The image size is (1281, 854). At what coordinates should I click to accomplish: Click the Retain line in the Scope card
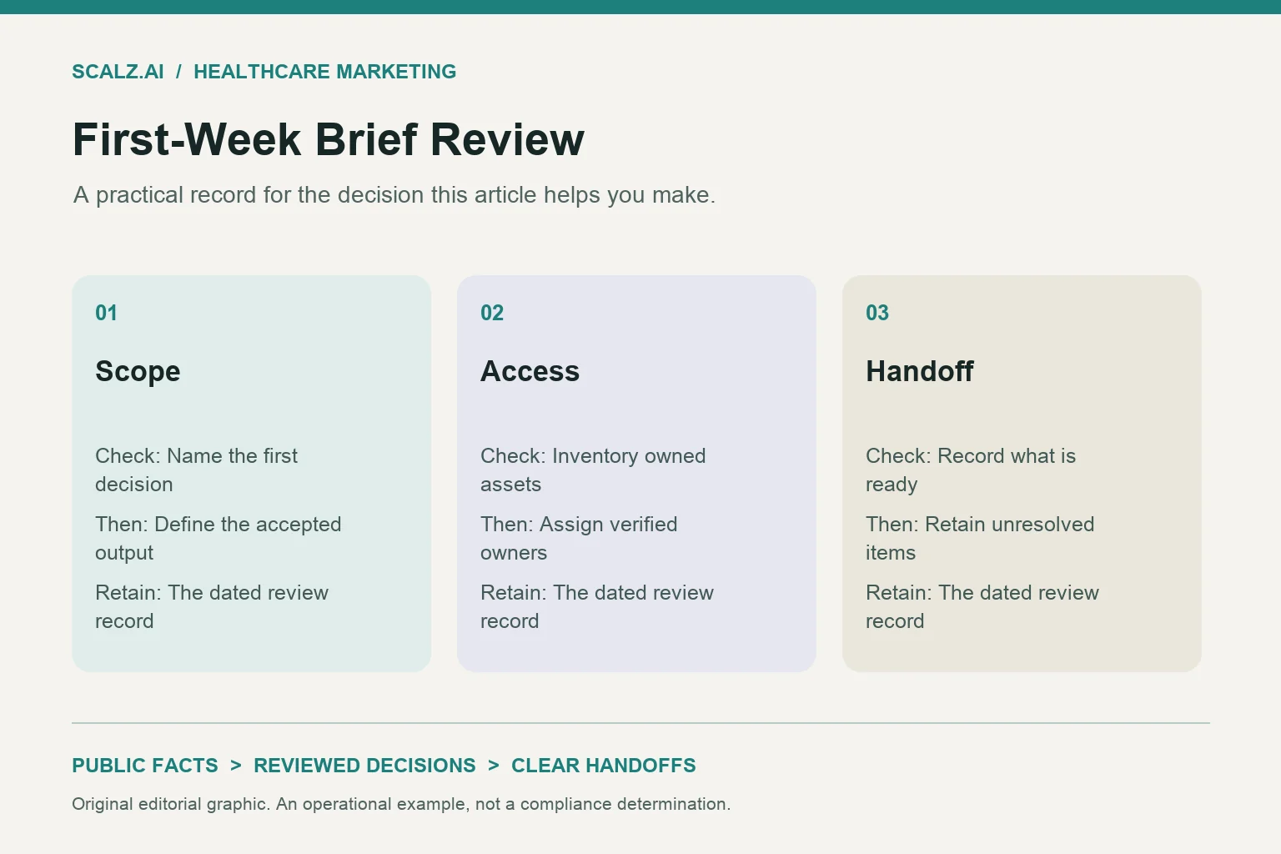click(x=212, y=606)
